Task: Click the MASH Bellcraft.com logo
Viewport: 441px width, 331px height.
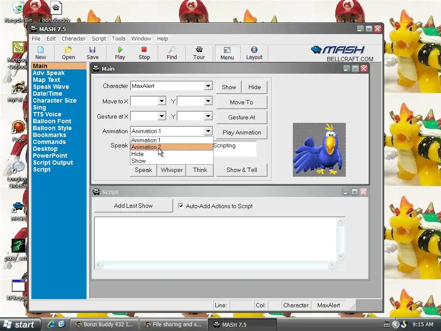Action: [x=342, y=53]
